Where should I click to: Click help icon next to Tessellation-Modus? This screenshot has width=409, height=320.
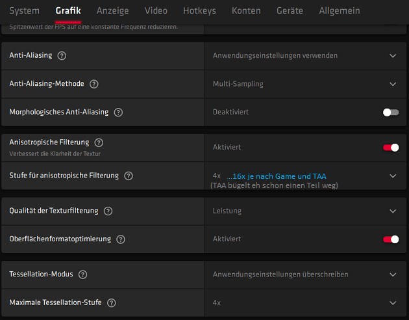[82, 274]
